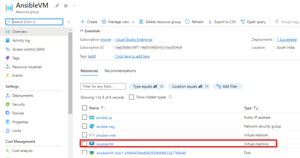Click here to add tags link
Image resolution: width=300 pixels, height=158 pixels.
coord(132,56)
